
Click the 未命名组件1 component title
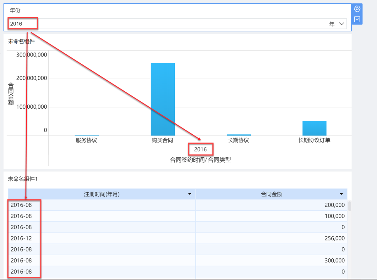(x=23, y=179)
